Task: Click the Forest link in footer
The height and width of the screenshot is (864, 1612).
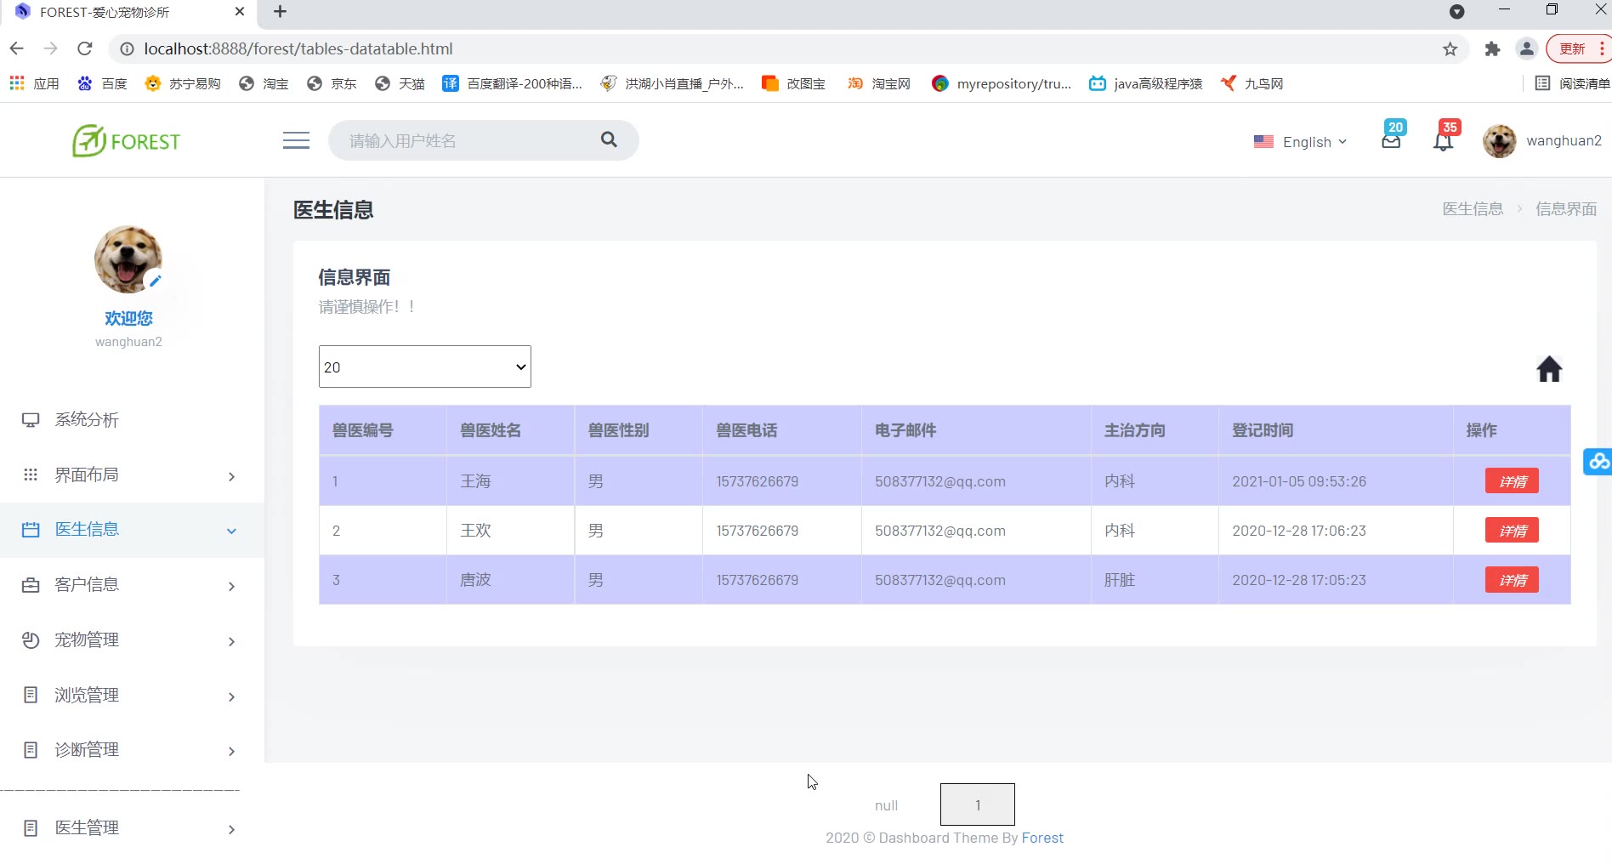Action: pyautogui.click(x=1042, y=838)
